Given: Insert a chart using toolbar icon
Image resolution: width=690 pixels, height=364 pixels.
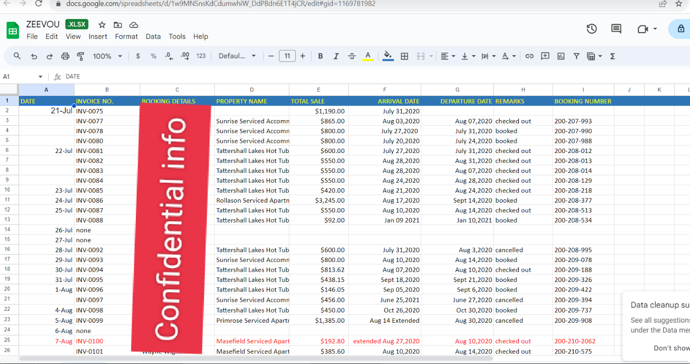Looking at the screenshot, I should click(x=561, y=56).
